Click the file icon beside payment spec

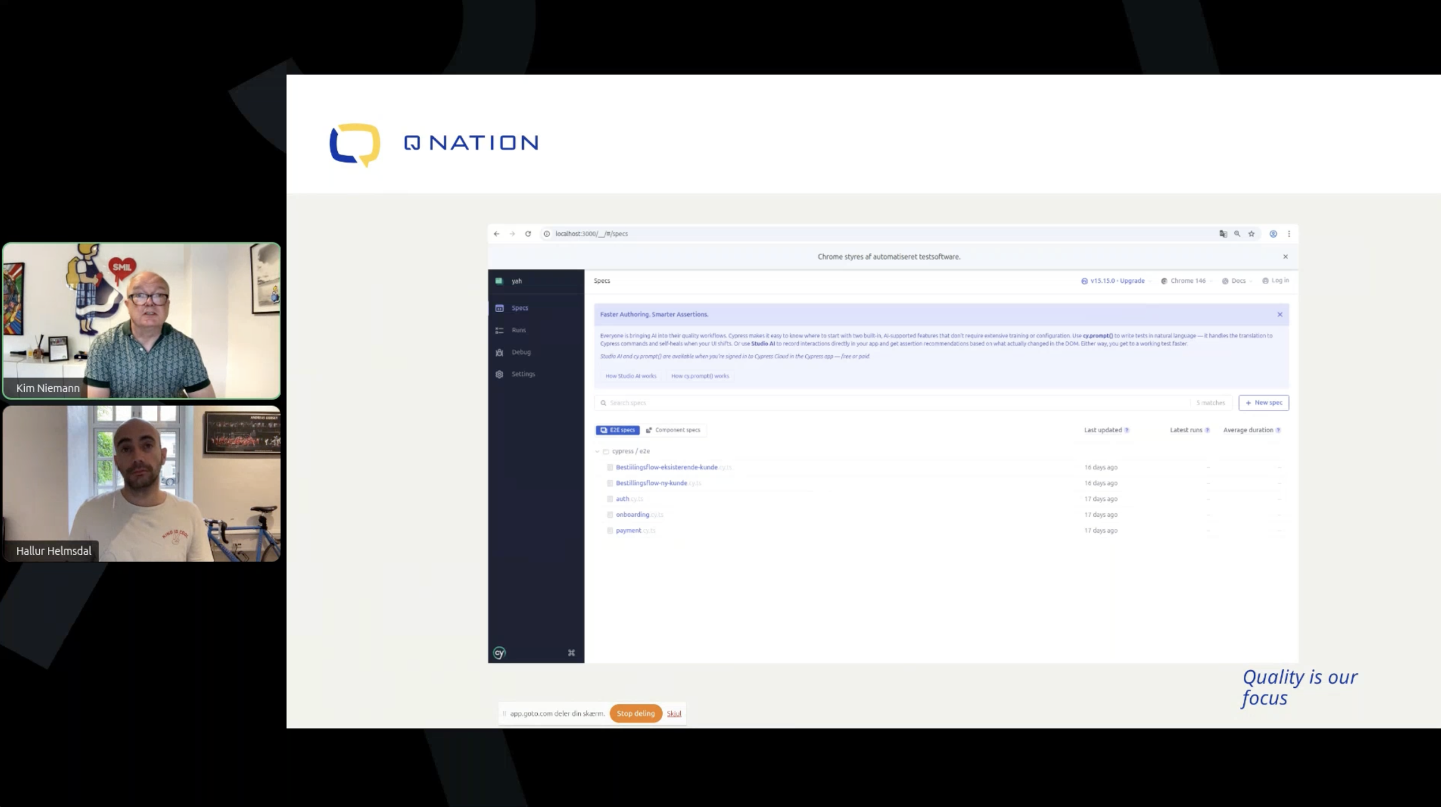[610, 531]
